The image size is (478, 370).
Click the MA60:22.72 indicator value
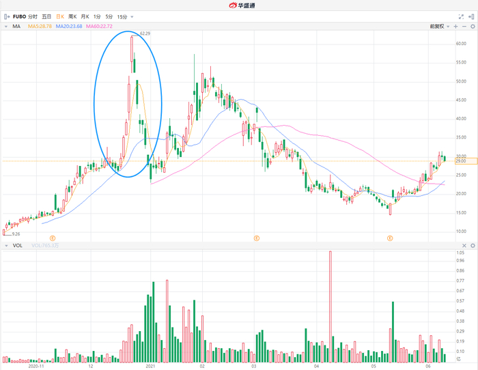pos(99,27)
